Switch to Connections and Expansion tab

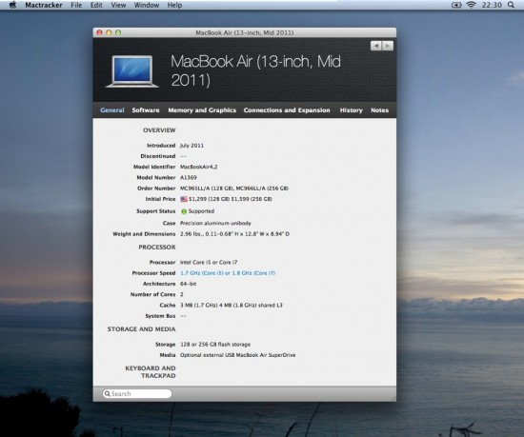[x=287, y=110]
